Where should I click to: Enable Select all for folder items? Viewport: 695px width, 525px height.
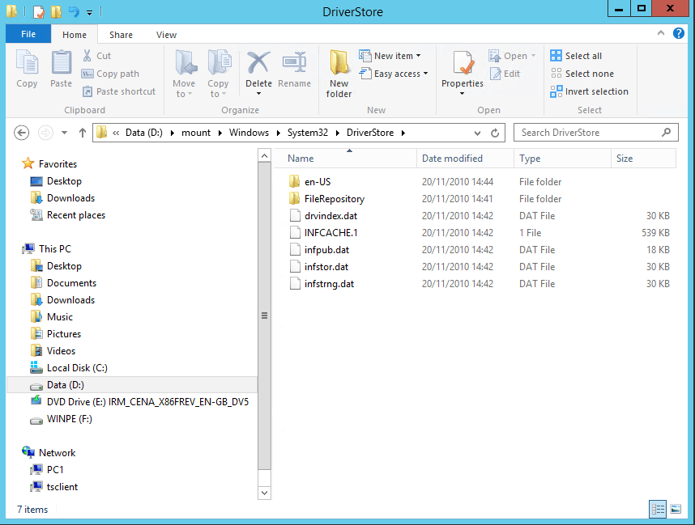[578, 55]
